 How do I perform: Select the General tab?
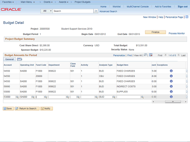click(9, 59)
